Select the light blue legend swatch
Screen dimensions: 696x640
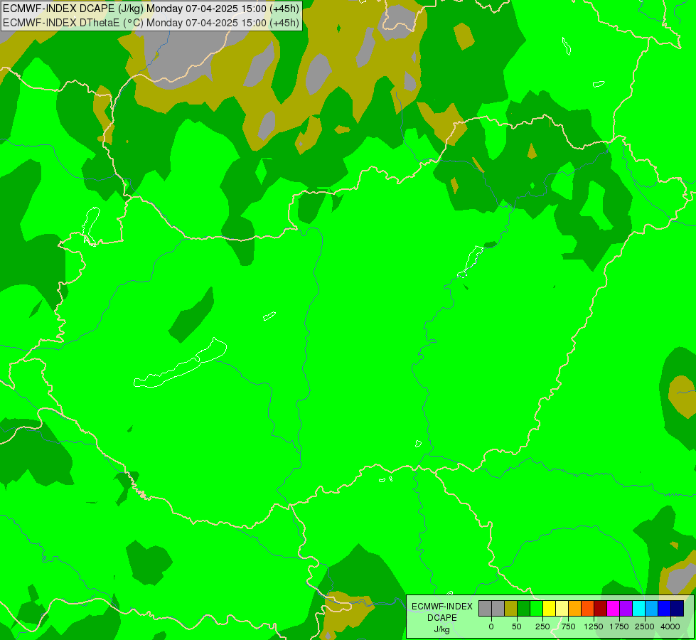[652, 609]
